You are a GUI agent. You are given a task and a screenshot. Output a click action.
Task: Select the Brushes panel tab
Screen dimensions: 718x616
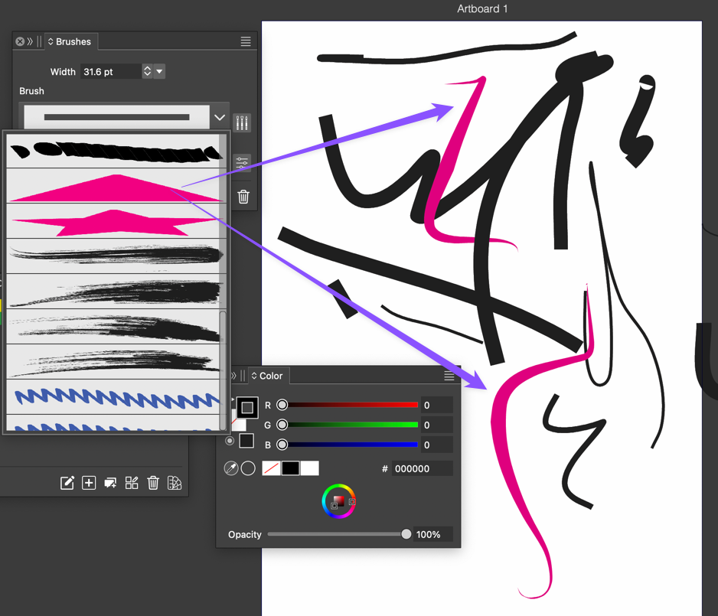(x=69, y=41)
